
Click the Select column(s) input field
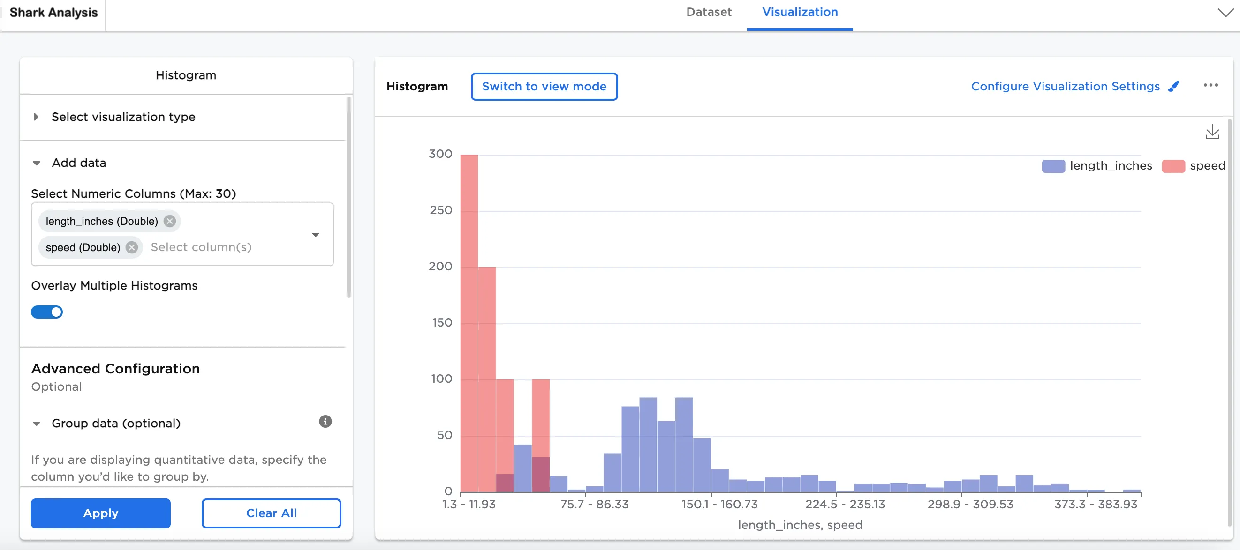tap(201, 247)
